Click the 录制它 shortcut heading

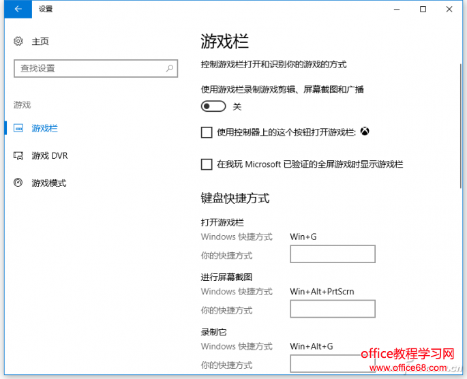coord(213,332)
